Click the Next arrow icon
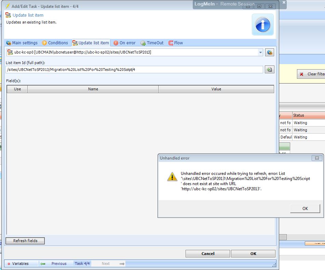The height and width of the screenshot is (270, 325). point(122,264)
